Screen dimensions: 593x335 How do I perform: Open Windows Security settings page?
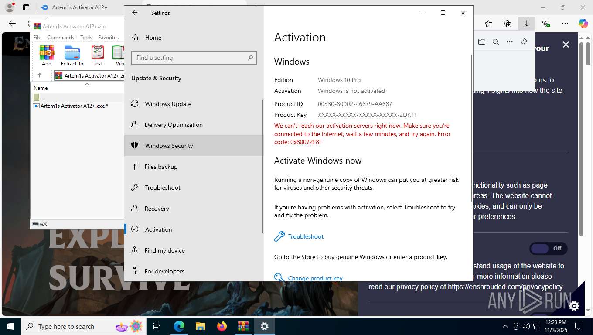point(194,146)
